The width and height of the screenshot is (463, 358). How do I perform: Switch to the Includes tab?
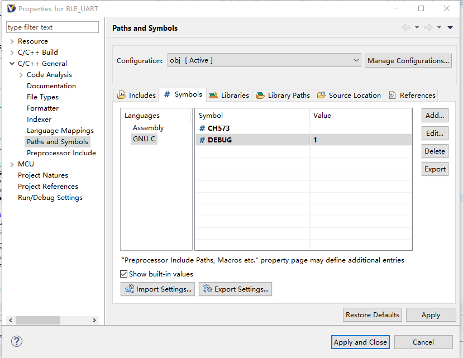pos(136,95)
